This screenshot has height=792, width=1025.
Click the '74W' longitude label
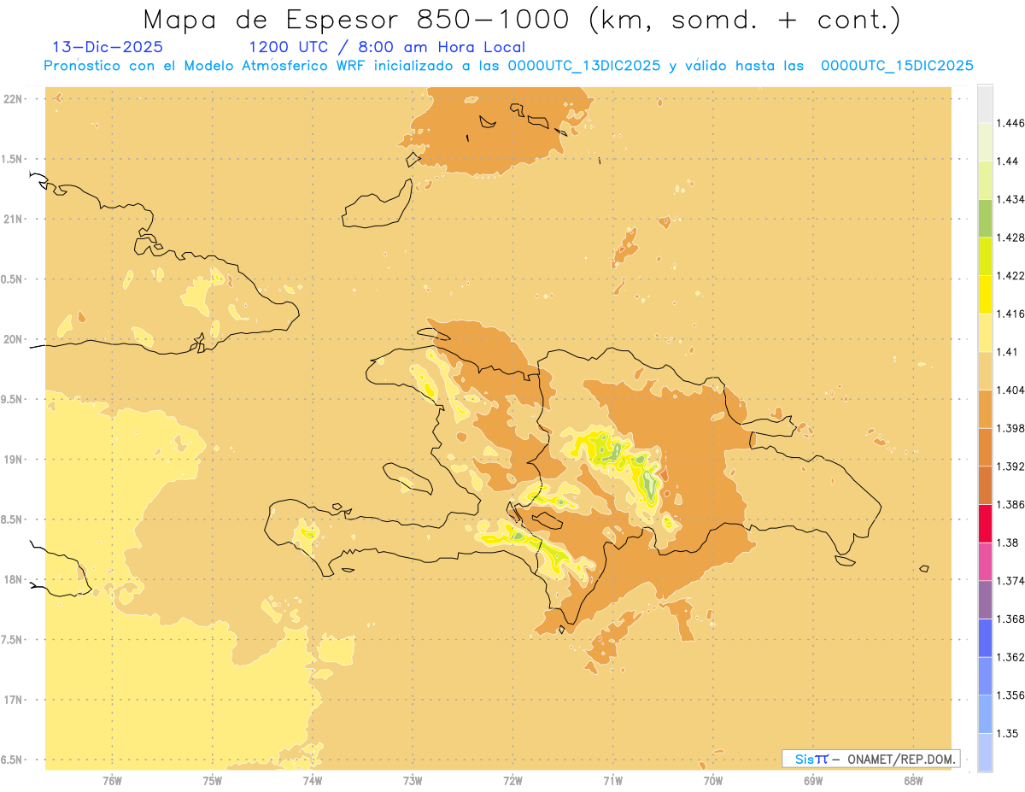pyautogui.click(x=313, y=780)
